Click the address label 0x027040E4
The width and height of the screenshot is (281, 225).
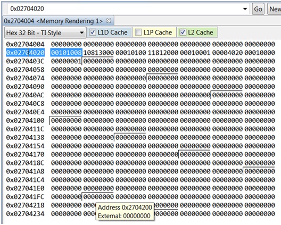[25, 112]
